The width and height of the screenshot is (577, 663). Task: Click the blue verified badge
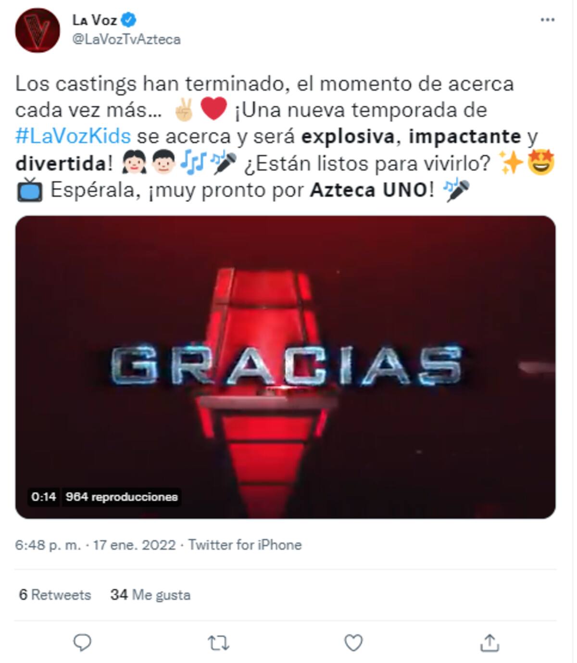[x=129, y=20]
